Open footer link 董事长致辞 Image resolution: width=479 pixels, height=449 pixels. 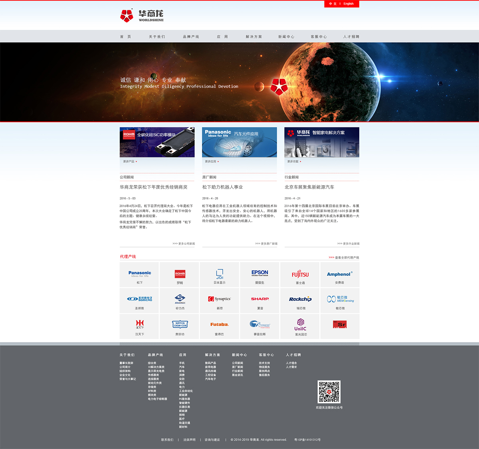click(127, 363)
